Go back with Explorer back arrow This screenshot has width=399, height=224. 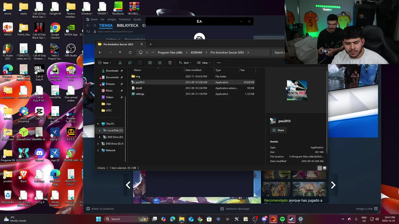tap(100, 52)
